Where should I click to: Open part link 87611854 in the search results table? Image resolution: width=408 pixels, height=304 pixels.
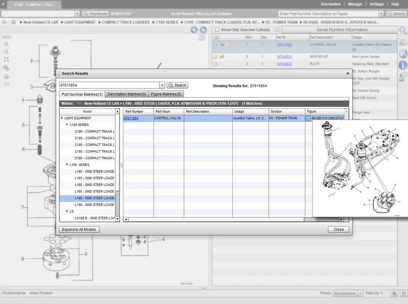[x=131, y=118]
